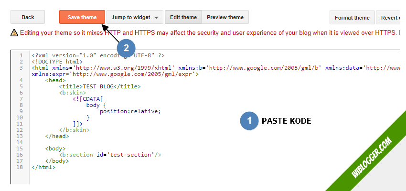Click the b:section test-section code line
406x191 pixels.
(x=110, y=155)
